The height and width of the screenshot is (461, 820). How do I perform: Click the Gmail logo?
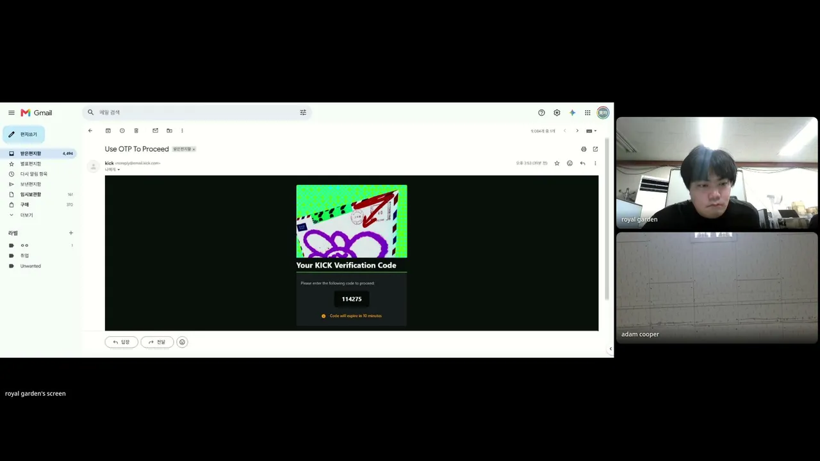36,113
